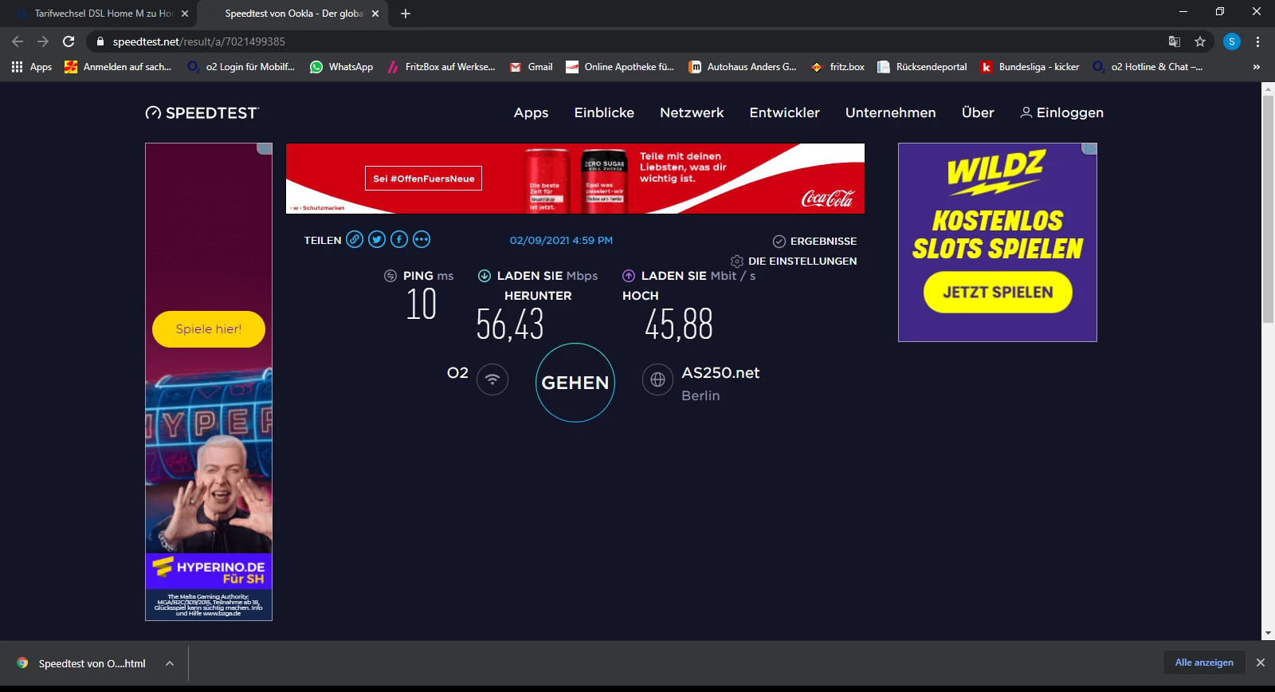Click the O2 wifi connection icon
The height and width of the screenshot is (692, 1275).
[x=492, y=379]
